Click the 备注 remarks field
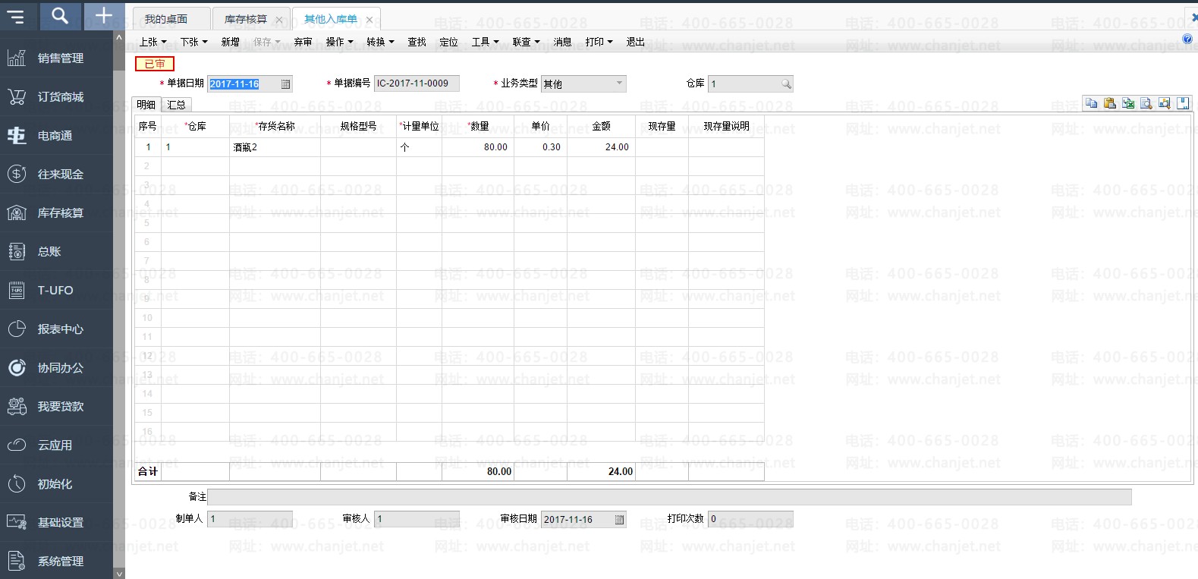This screenshot has width=1198, height=579. coord(669,497)
